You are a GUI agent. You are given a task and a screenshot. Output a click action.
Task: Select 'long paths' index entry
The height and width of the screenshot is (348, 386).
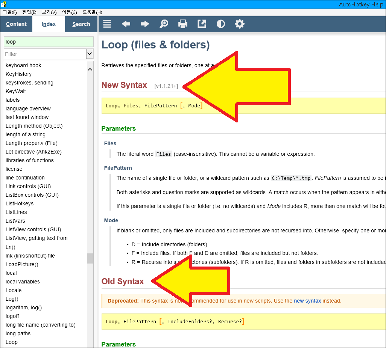[18, 333]
